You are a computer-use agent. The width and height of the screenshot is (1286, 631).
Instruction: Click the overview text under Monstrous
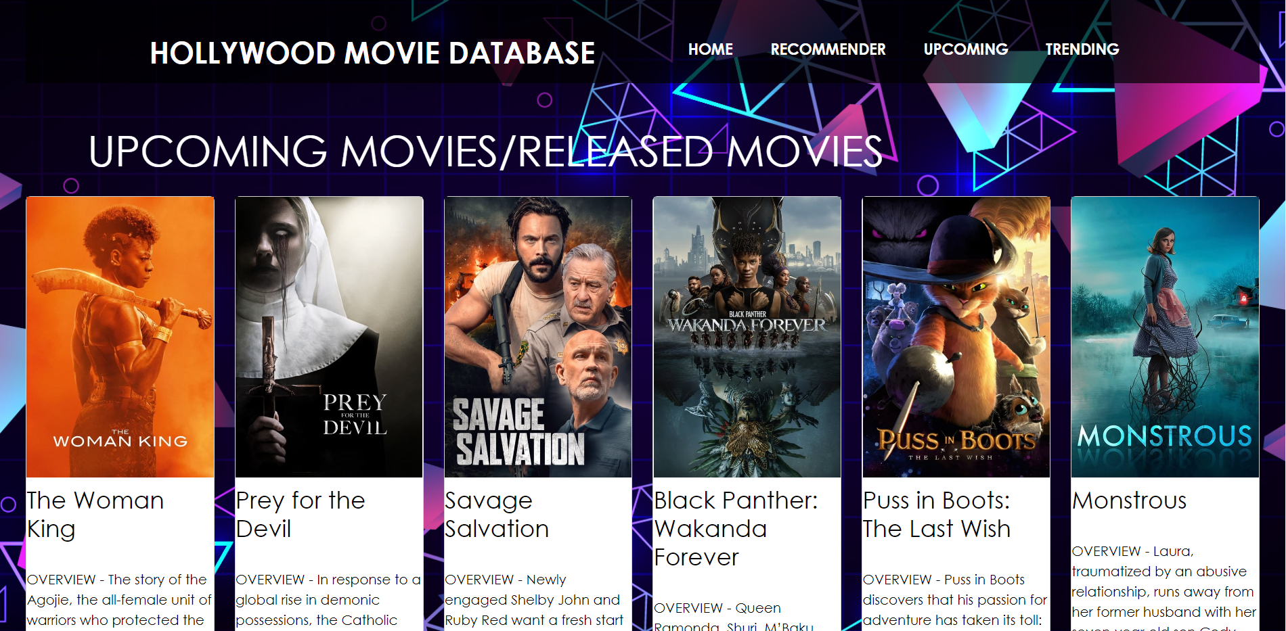point(1163,591)
